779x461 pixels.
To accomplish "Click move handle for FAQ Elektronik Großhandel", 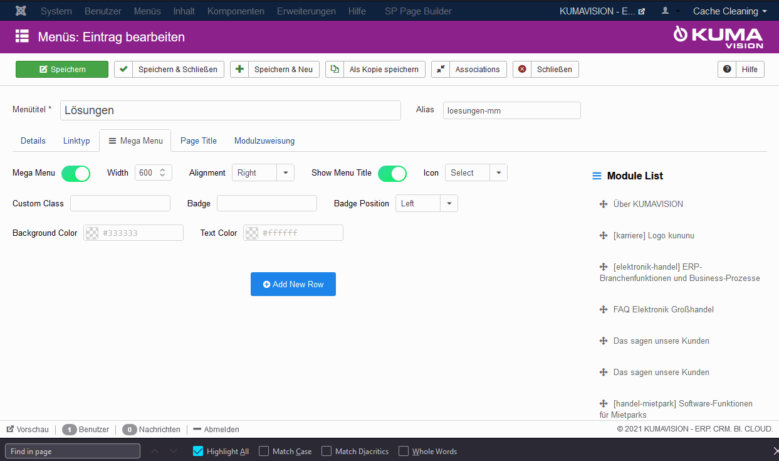I will 604,309.
